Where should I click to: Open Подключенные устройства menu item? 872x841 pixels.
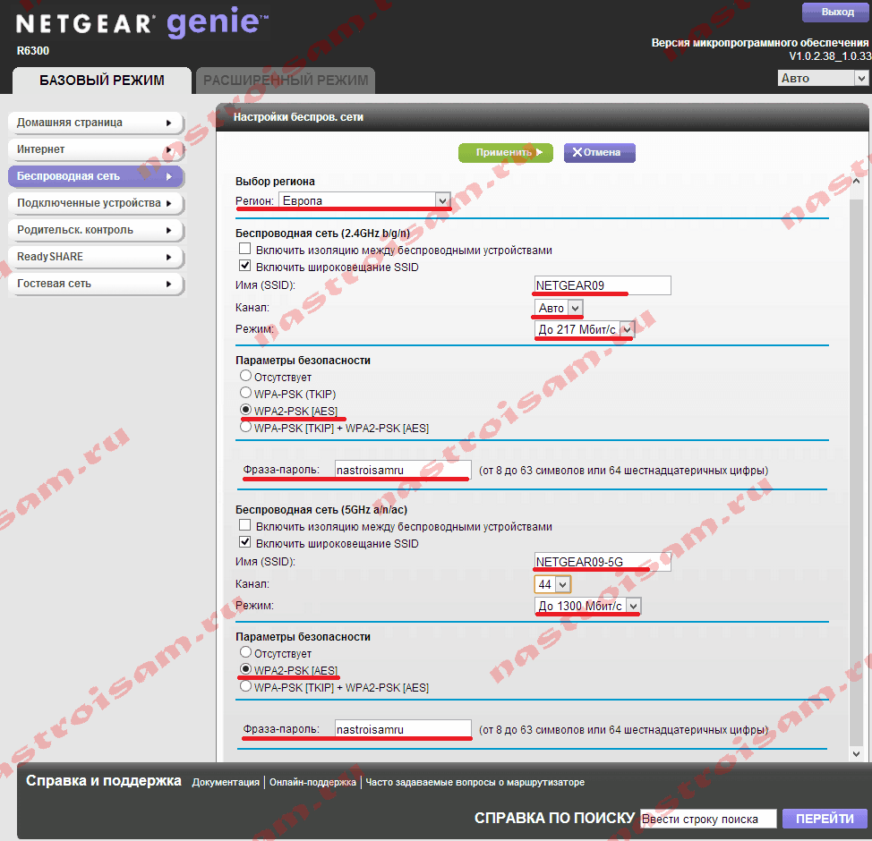point(96,203)
